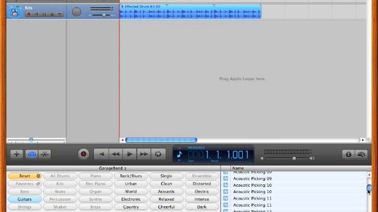This screenshot has height=212, width=378.
Task: Click the Kits keyword button
Action: (x=60, y=184)
